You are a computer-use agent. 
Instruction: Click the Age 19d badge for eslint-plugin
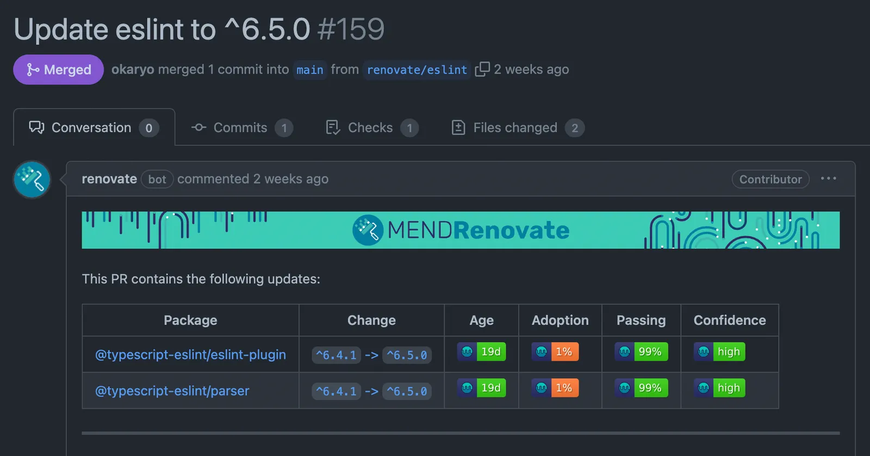coord(482,352)
